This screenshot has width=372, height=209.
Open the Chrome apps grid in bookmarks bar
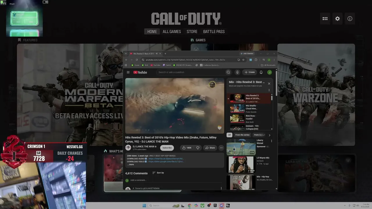(126, 65)
